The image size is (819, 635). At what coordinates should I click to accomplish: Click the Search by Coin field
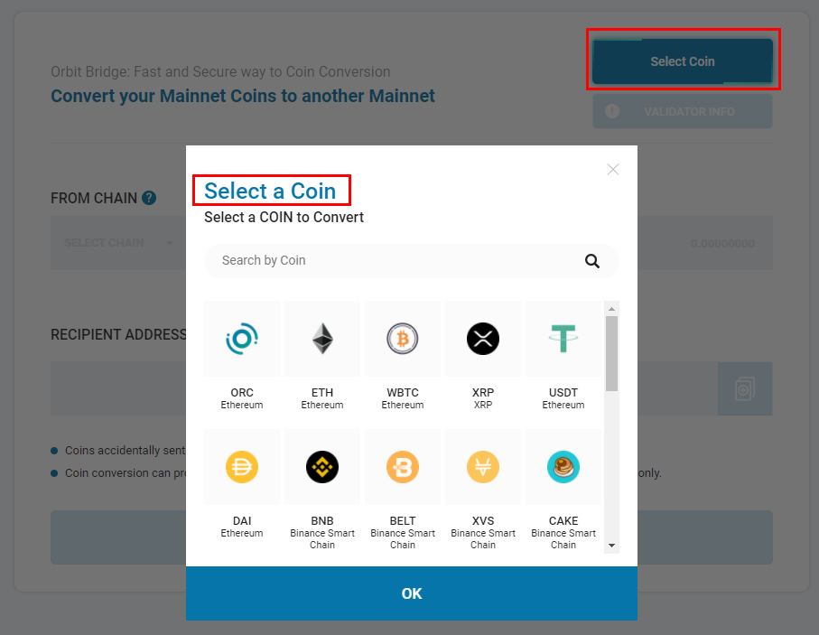coord(412,261)
